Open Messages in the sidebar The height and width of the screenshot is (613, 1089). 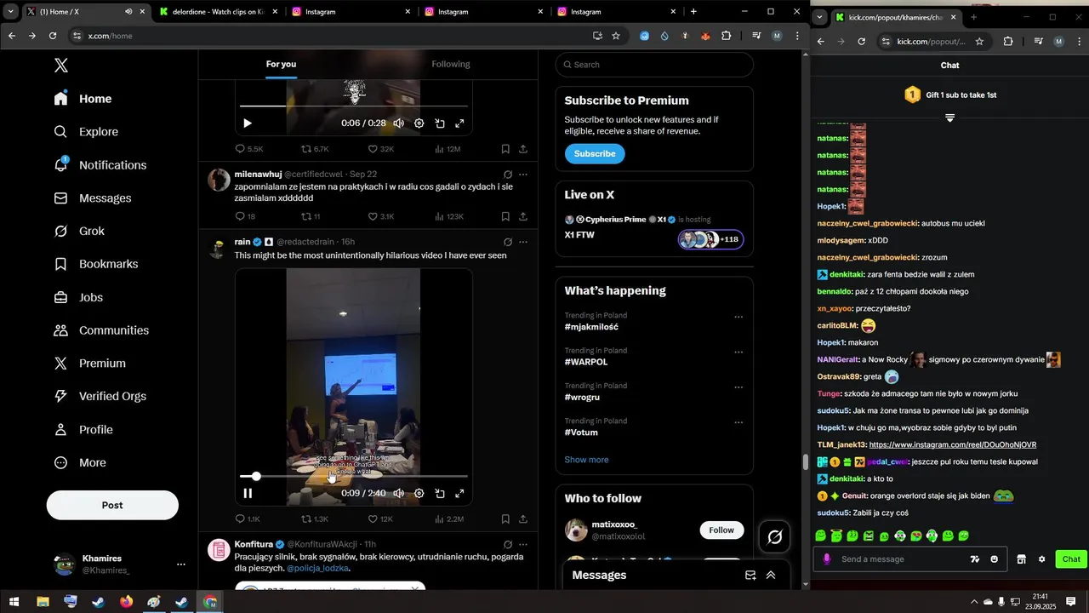click(92, 198)
